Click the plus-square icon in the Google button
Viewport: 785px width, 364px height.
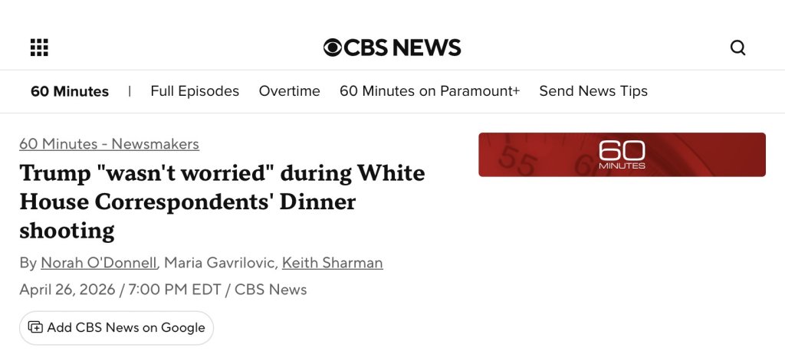tap(35, 327)
